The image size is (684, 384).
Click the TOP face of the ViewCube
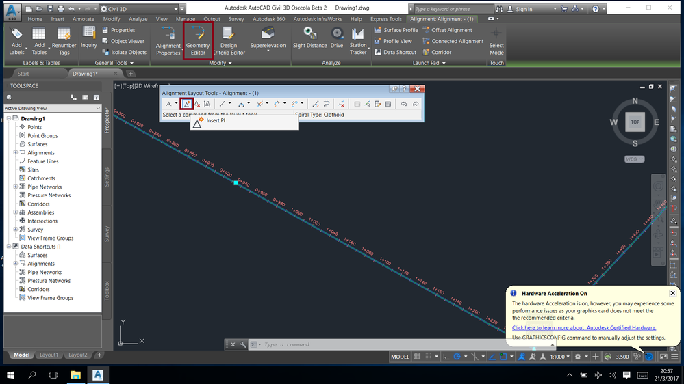pyautogui.click(x=635, y=122)
